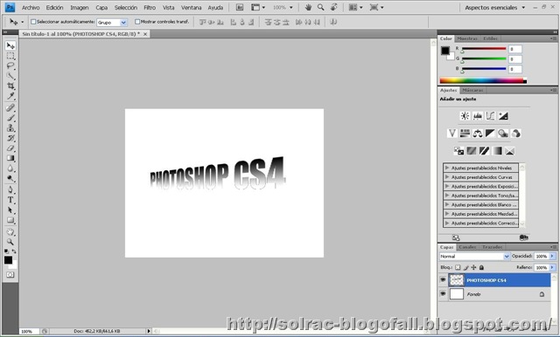Enable Mostrar controles transf. checkbox
The width and height of the screenshot is (560, 337).
[x=137, y=22]
